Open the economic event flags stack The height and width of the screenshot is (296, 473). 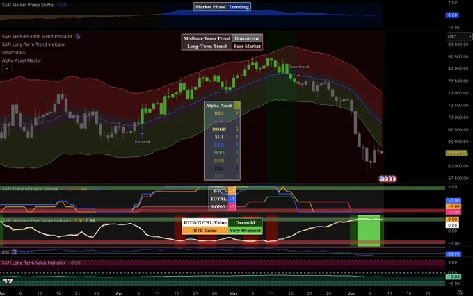(x=388, y=179)
